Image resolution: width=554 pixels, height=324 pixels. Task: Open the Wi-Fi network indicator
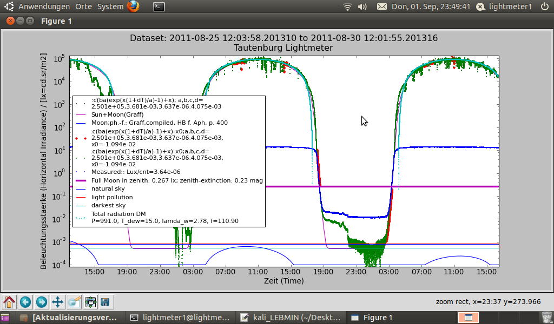tap(348, 6)
